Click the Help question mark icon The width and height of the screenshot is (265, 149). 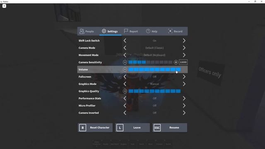coord(148,31)
